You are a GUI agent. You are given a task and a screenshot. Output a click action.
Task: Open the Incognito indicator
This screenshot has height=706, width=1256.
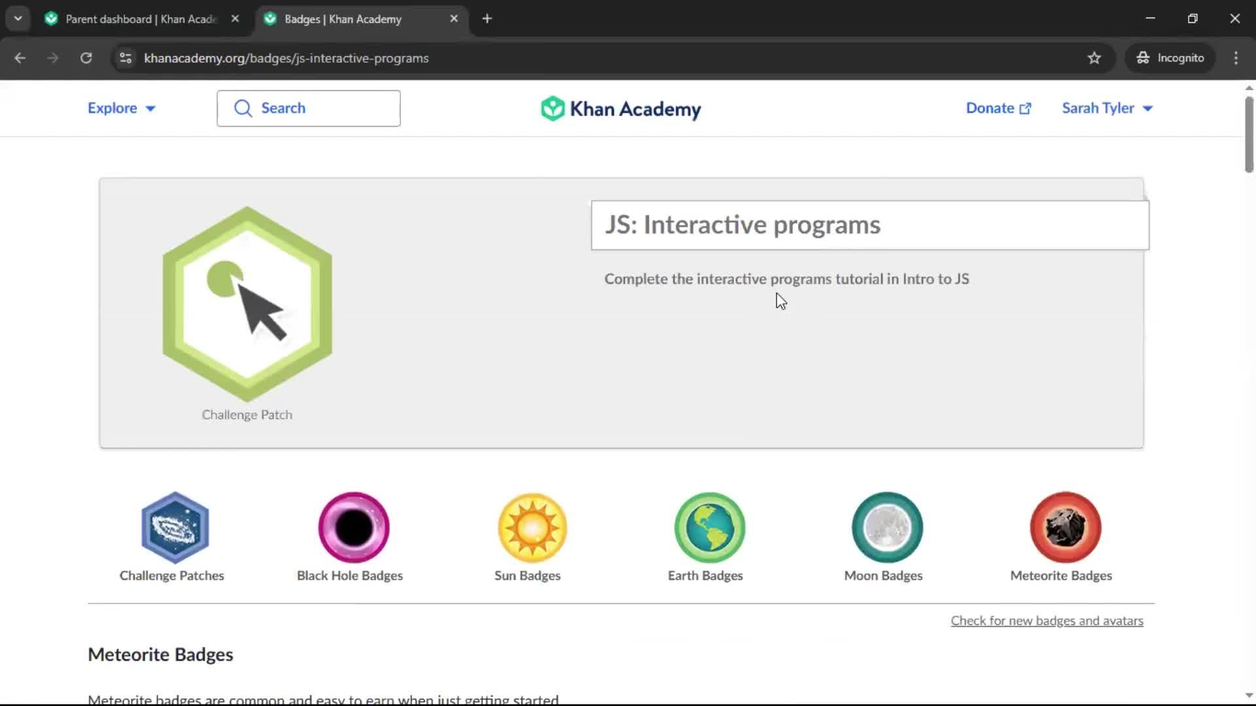[1170, 58]
